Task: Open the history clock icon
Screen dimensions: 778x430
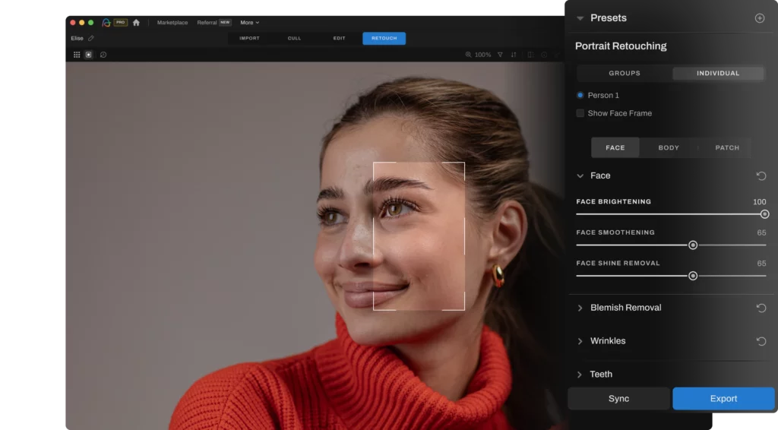Action: click(103, 55)
